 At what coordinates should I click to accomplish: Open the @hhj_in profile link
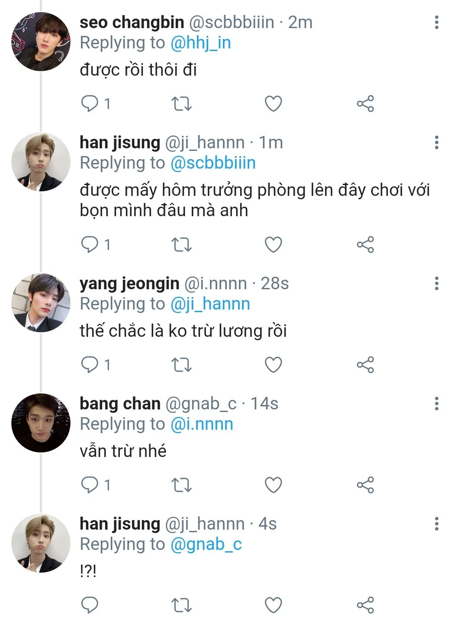200,43
